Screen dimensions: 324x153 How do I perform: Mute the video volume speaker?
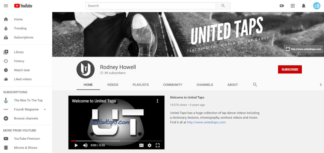click(85, 145)
